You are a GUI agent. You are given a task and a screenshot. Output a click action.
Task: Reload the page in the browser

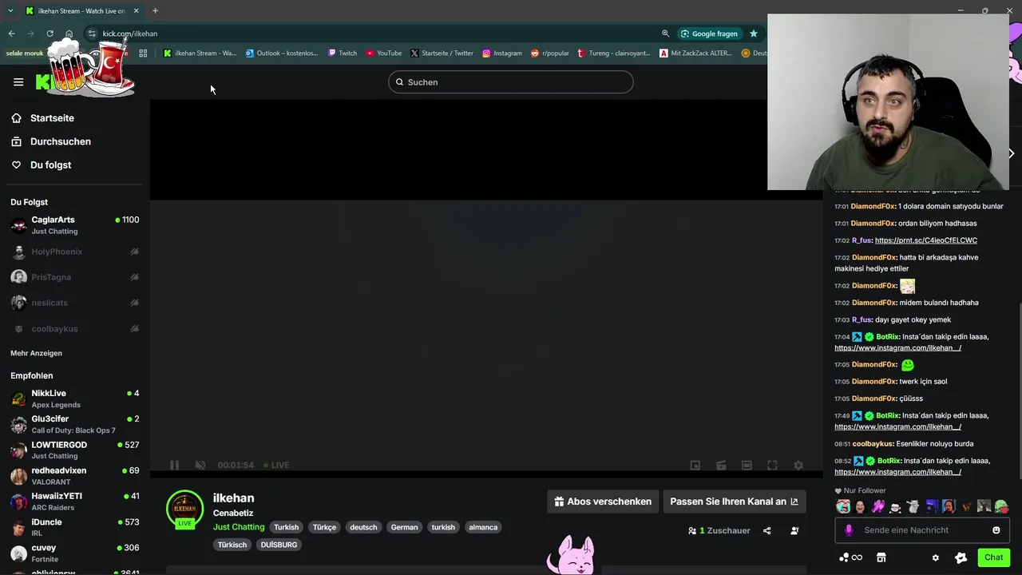[x=50, y=34]
